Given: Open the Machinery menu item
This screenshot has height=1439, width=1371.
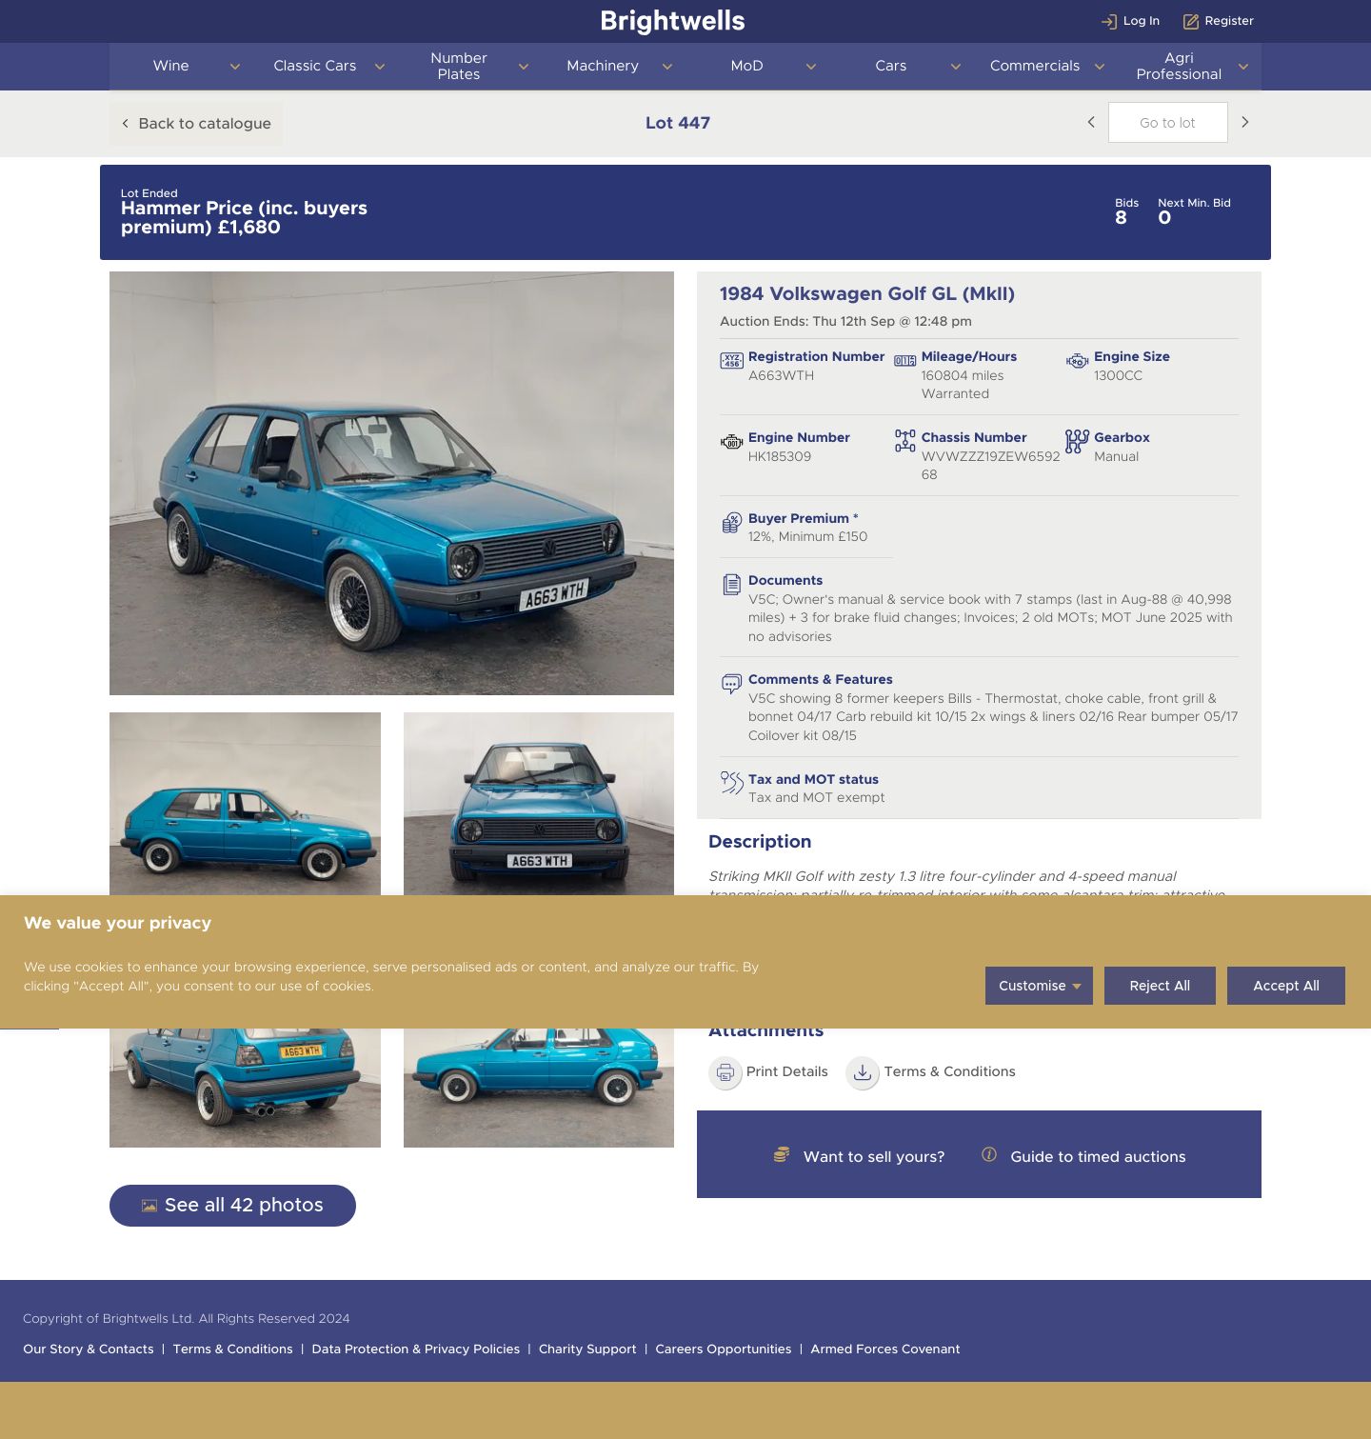Looking at the screenshot, I should [x=603, y=66].
